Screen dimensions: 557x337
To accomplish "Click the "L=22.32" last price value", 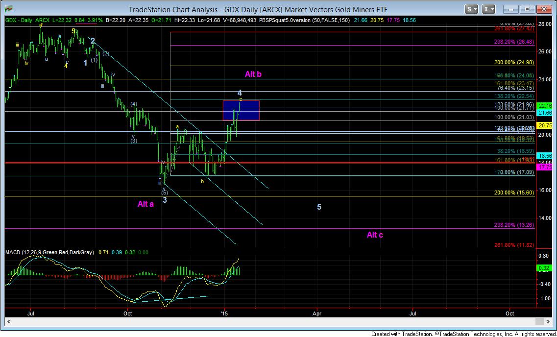I will click(63, 20).
